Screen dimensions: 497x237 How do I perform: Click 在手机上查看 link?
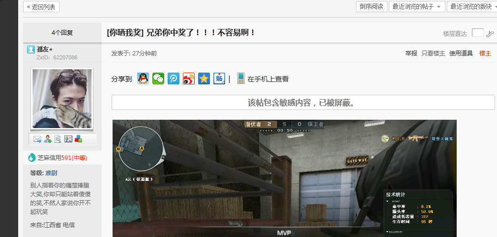click(x=268, y=79)
